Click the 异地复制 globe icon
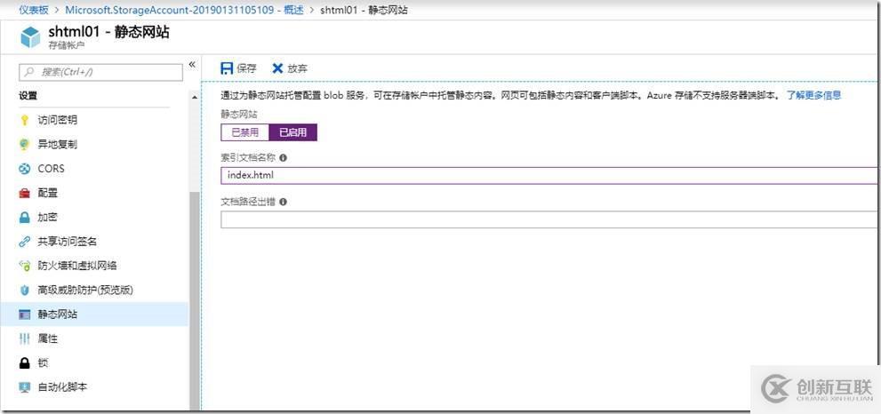Screen dimensions: 881x414 24,144
